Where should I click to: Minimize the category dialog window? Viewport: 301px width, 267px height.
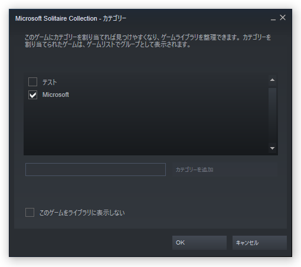point(273,19)
